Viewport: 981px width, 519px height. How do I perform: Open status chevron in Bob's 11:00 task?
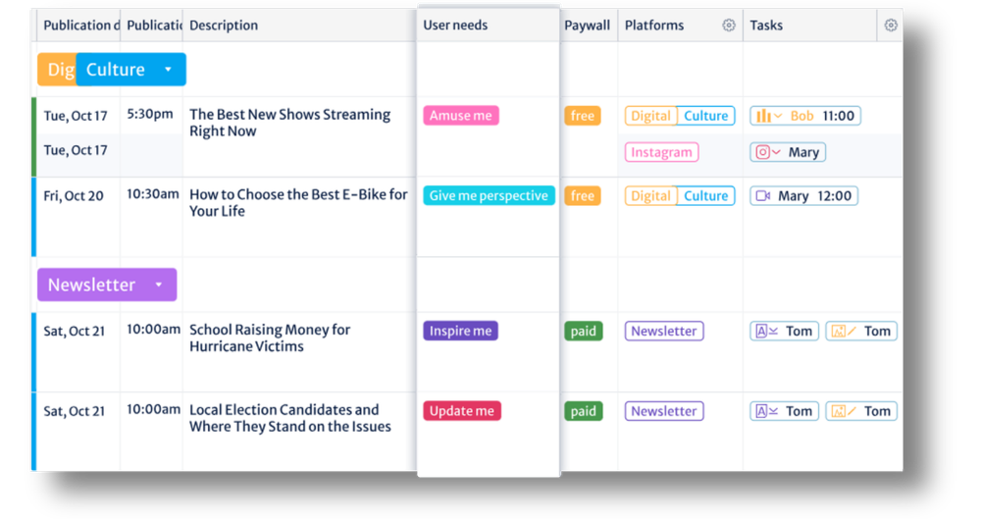pyautogui.click(x=779, y=116)
